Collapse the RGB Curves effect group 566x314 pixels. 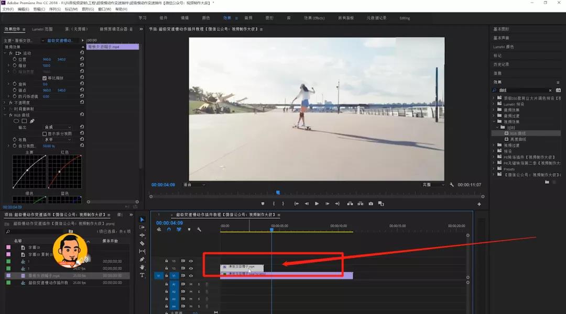click(x=5, y=115)
